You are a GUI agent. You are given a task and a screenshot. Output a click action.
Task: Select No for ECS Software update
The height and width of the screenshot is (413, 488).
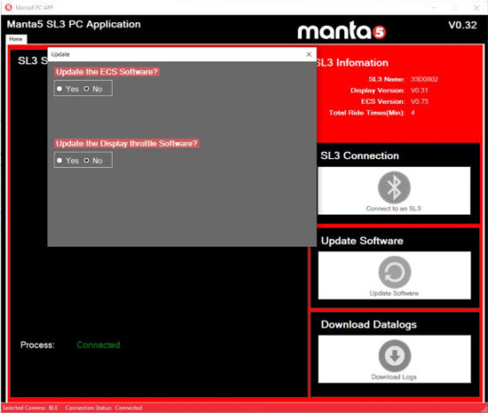click(86, 89)
